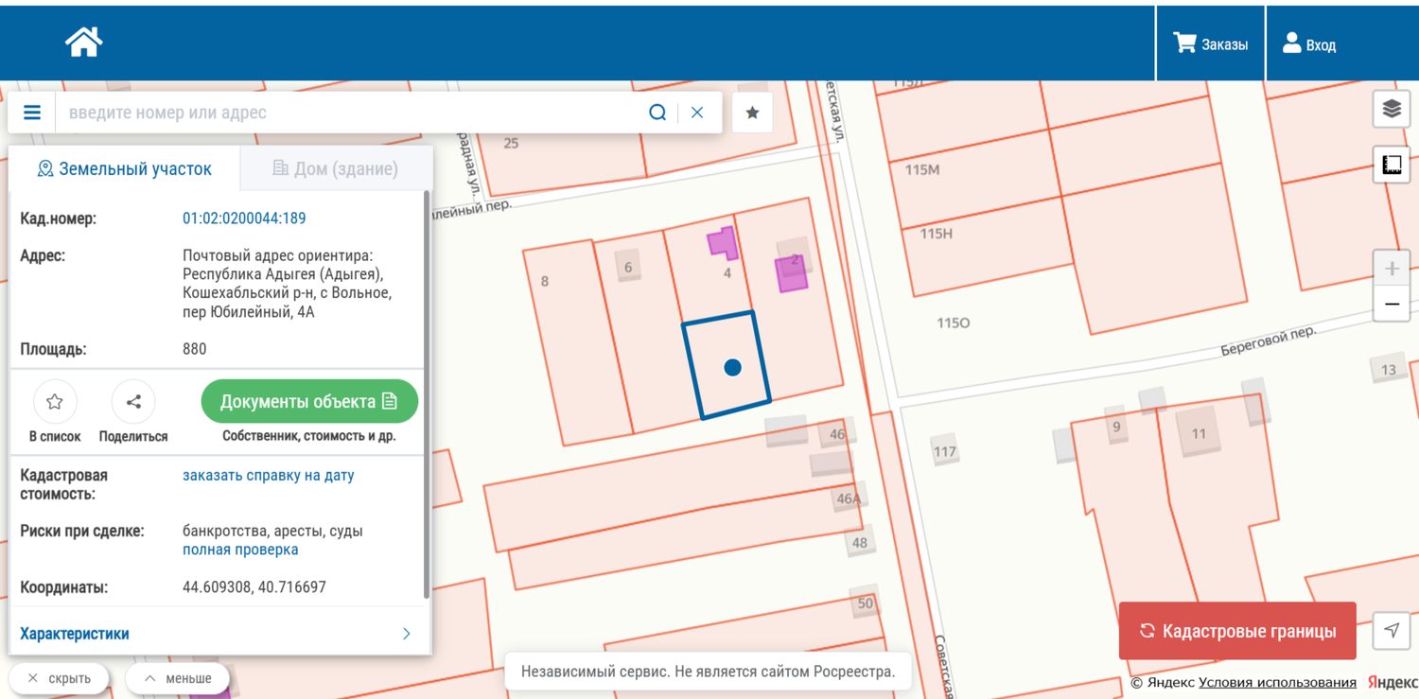This screenshot has width=1419, height=699.
Task: Switch to Земельный участок tab
Action: (x=124, y=169)
